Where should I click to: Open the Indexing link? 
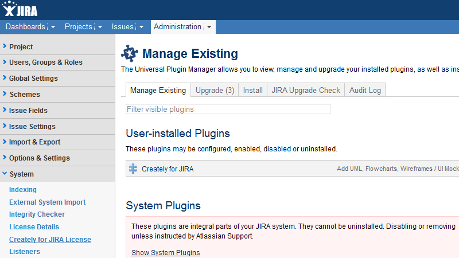coord(23,190)
